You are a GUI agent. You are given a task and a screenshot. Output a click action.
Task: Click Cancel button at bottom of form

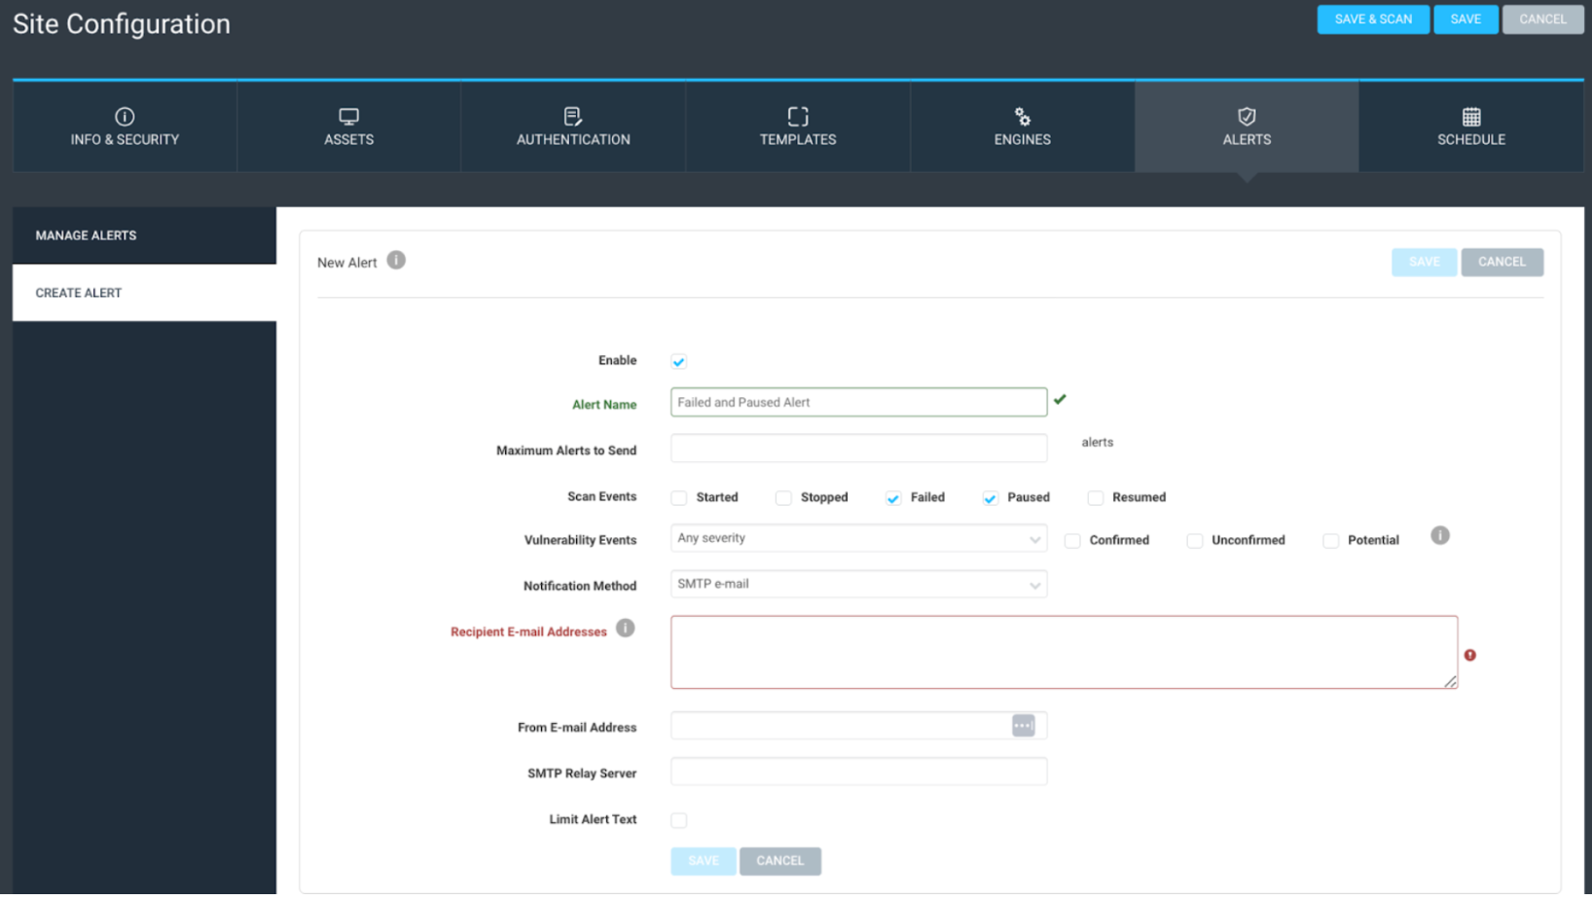(779, 861)
